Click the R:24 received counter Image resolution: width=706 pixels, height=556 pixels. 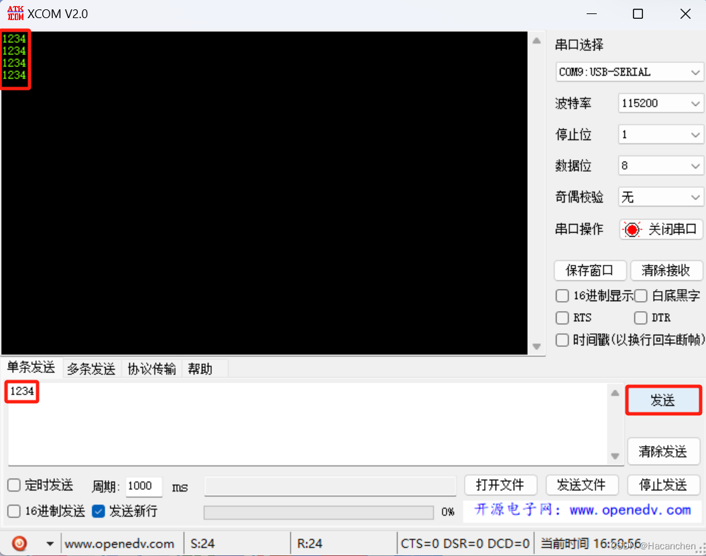pyautogui.click(x=310, y=544)
